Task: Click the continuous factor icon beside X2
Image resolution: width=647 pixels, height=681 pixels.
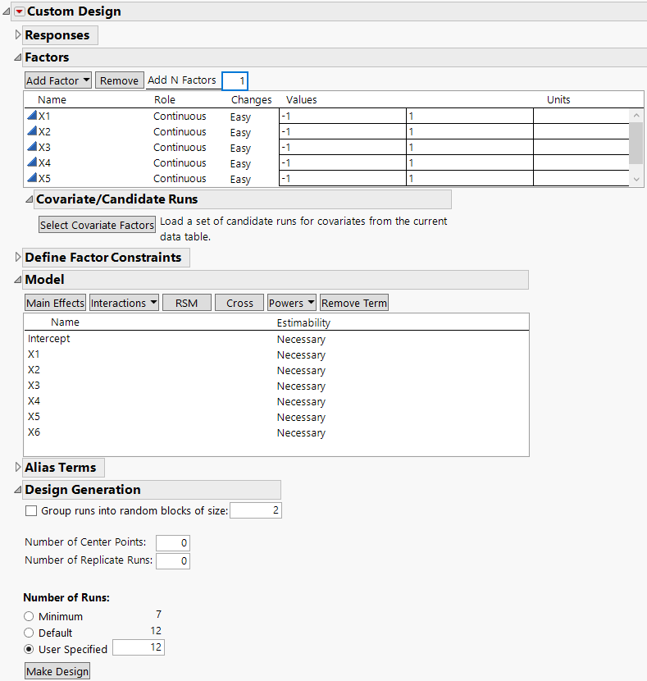Action: 32,132
